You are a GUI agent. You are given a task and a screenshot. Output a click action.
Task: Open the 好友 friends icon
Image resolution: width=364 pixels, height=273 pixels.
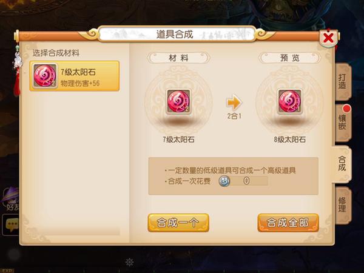10,199
